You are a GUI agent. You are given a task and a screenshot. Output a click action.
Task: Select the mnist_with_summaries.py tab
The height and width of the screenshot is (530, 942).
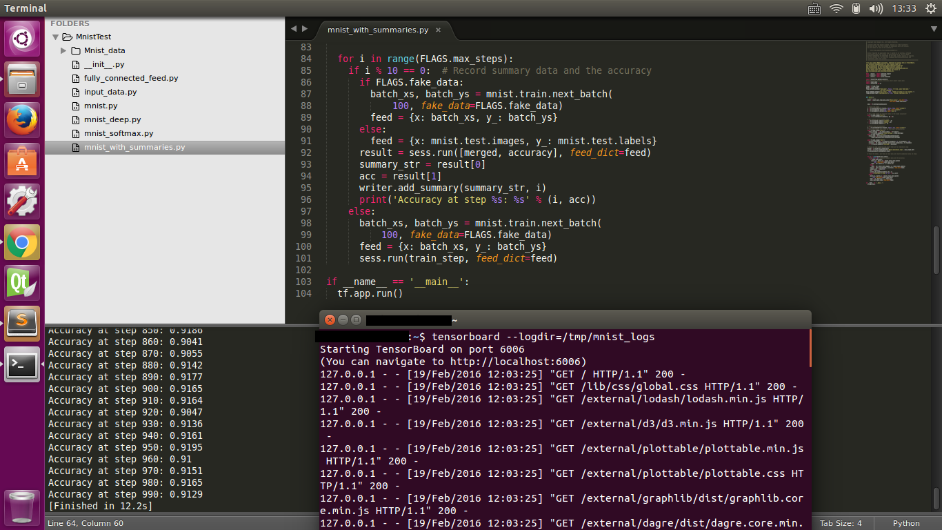tap(378, 30)
